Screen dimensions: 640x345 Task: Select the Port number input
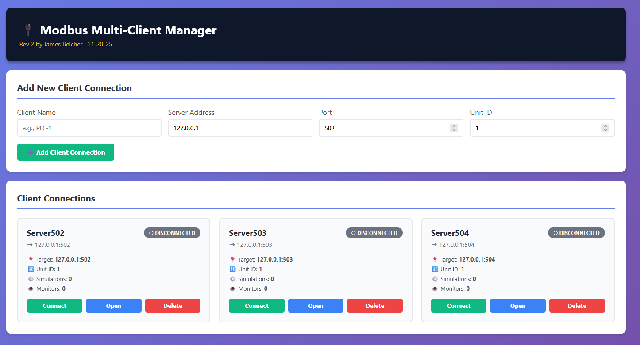pos(391,128)
